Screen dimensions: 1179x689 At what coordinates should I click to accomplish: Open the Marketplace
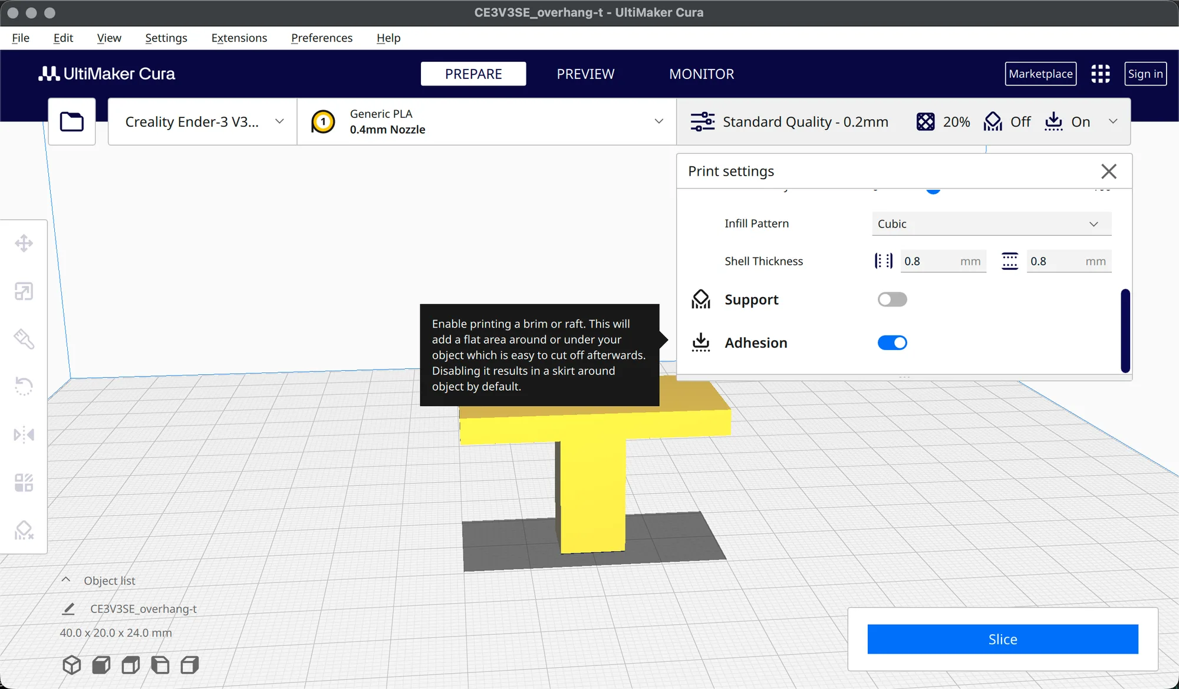click(1040, 74)
